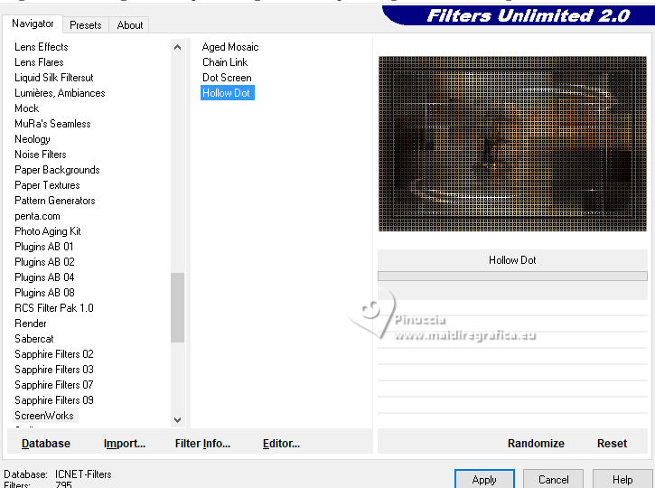Image resolution: width=655 pixels, height=488 pixels.
Task: Click the Hollow Dot parameter slider bar
Action: pyautogui.click(x=512, y=276)
